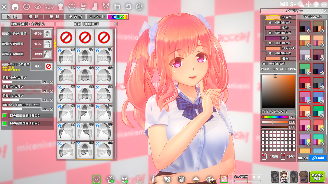Image resolution: width=328 pixels, height=184 pixels.
Task: Click the AF autofocus icon
Action: coord(97,180)
